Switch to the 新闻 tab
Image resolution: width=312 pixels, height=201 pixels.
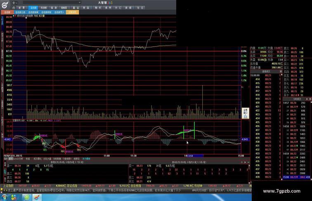click(x=128, y=8)
